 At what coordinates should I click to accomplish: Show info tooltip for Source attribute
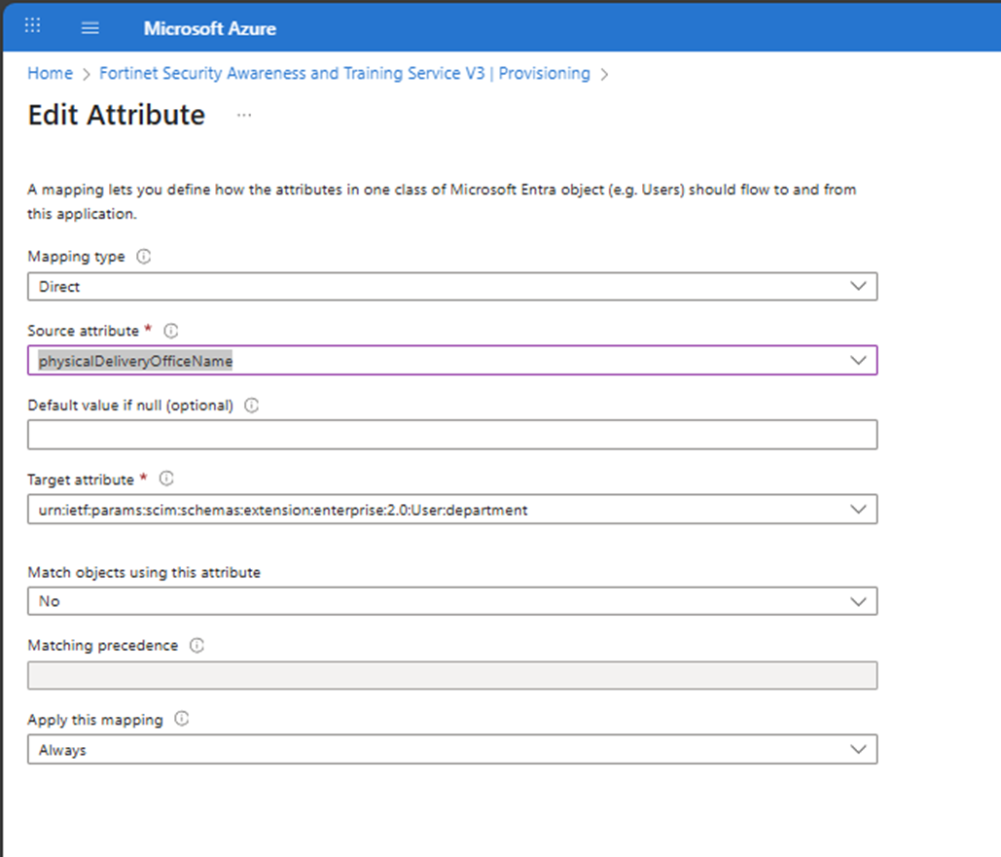(x=171, y=331)
